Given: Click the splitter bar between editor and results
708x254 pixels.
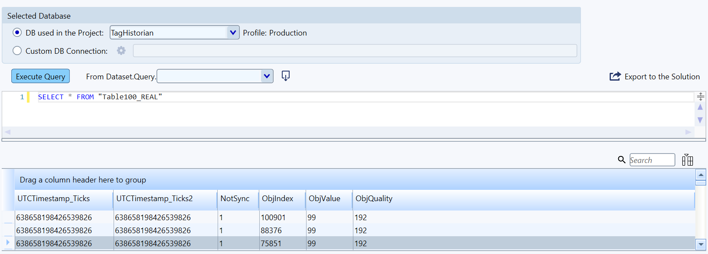Looking at the screenshot, I should (x=353, y=140).
